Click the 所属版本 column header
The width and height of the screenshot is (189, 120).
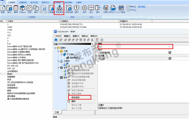(135, 21)
